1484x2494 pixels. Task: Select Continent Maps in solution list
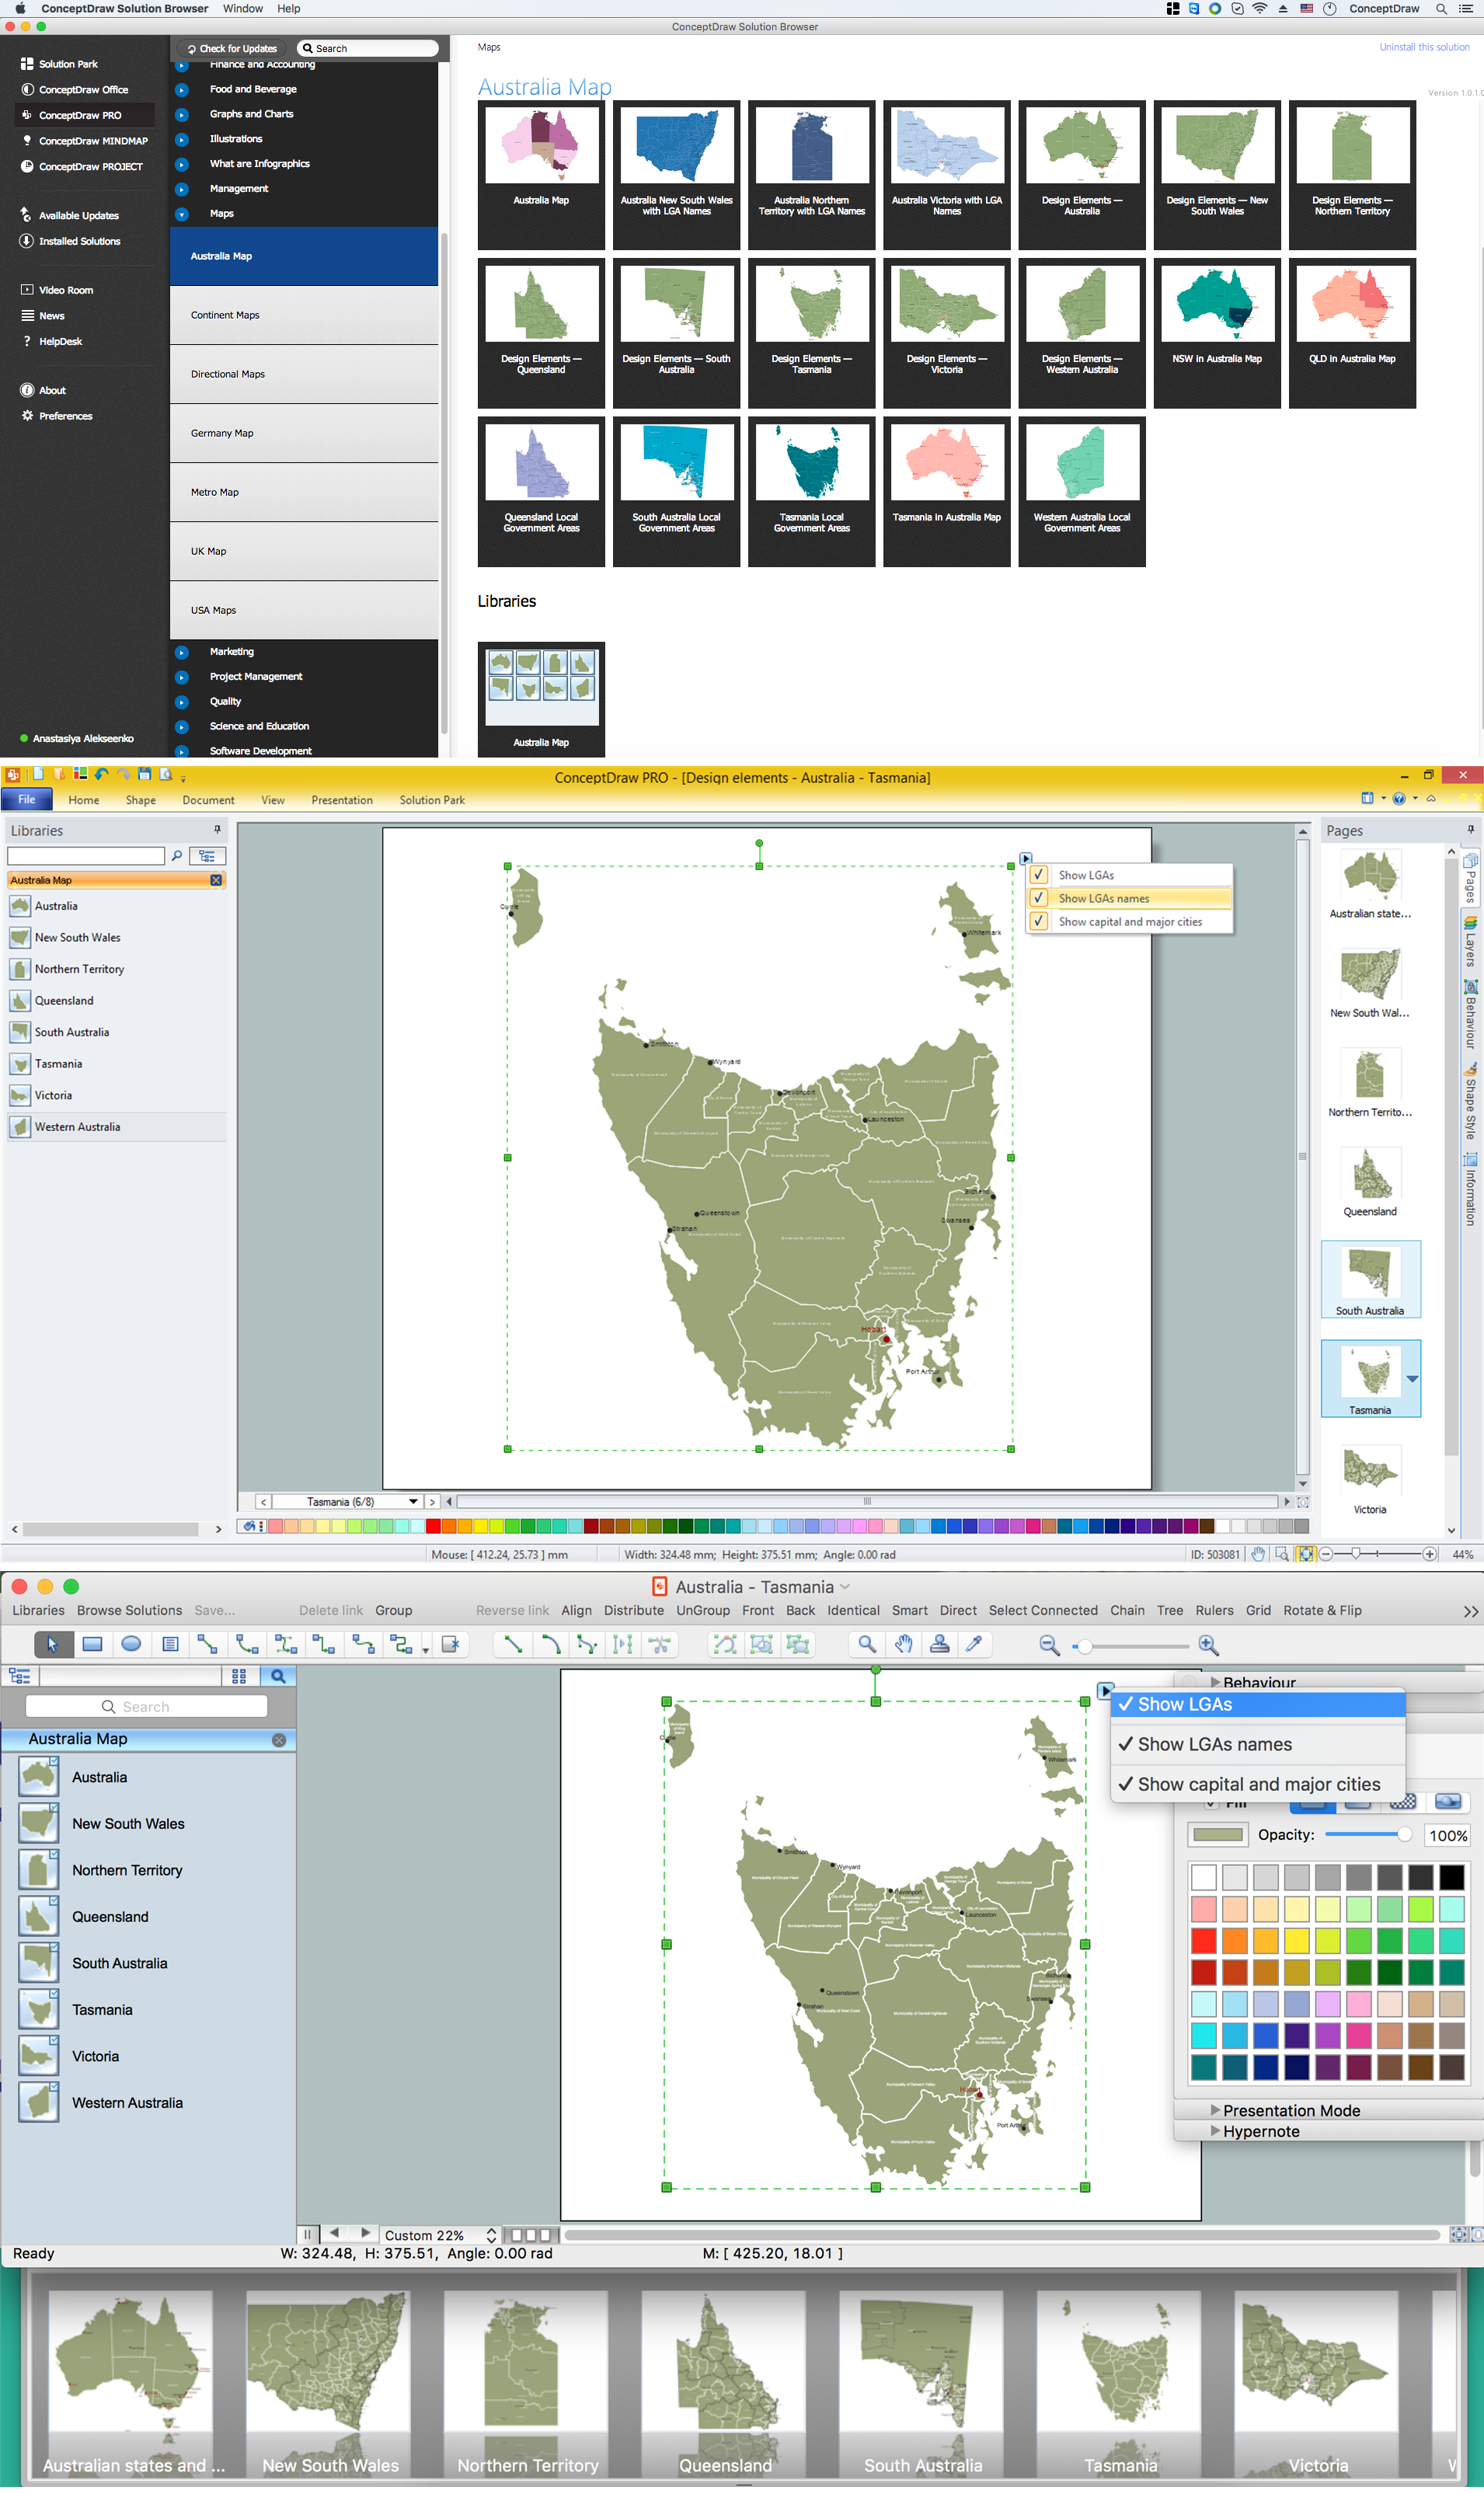click(x=304, y=315)
